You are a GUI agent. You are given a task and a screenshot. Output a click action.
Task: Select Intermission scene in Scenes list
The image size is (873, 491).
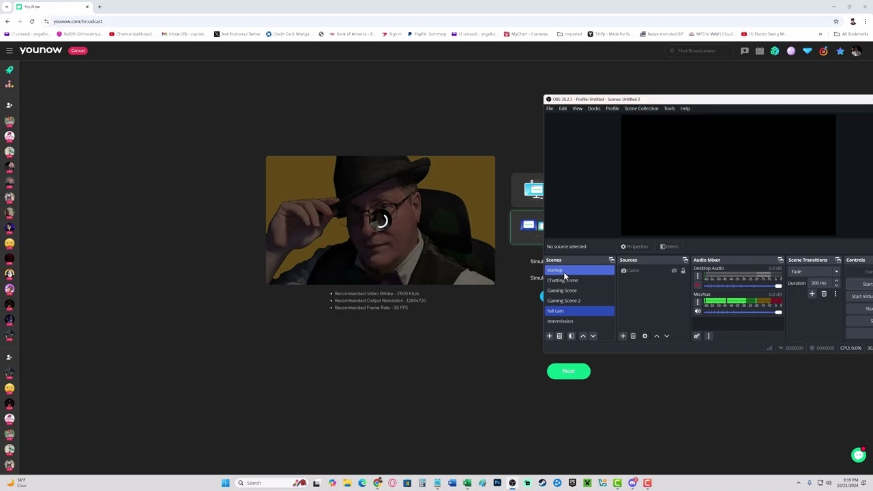pyautogui.click(x=580, y=321)
